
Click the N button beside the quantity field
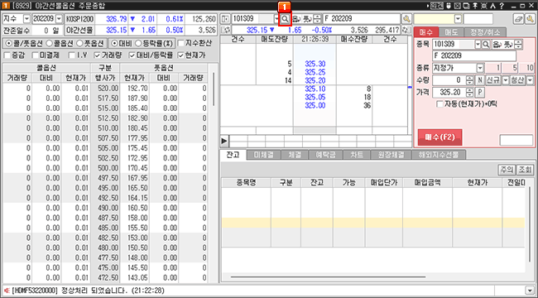pyautogui.click(x=480, y=80)
